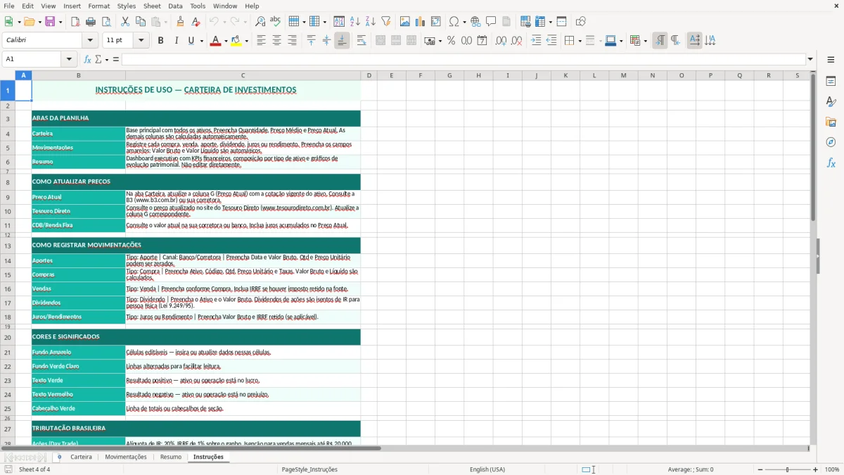
Task: Insert a special character (Omega)
Action: (454, 22)
